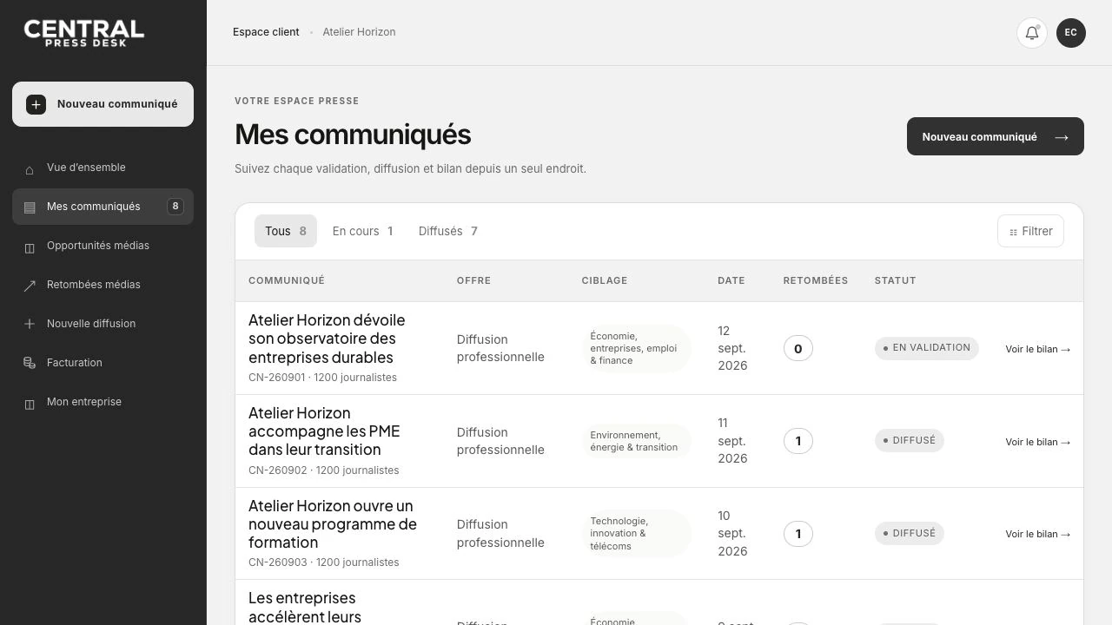The height and width of the screenshot is (625, 1112).
Task: Click the date 10 sept. 2026
Action: 732,533
